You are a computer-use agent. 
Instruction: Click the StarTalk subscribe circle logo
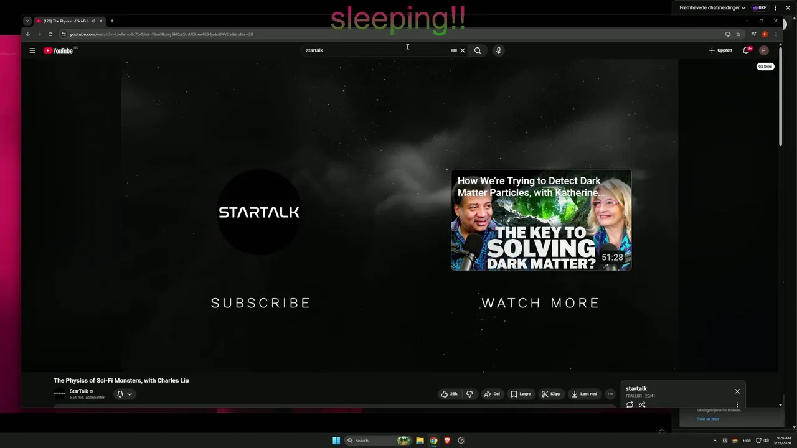coord(259,212)
